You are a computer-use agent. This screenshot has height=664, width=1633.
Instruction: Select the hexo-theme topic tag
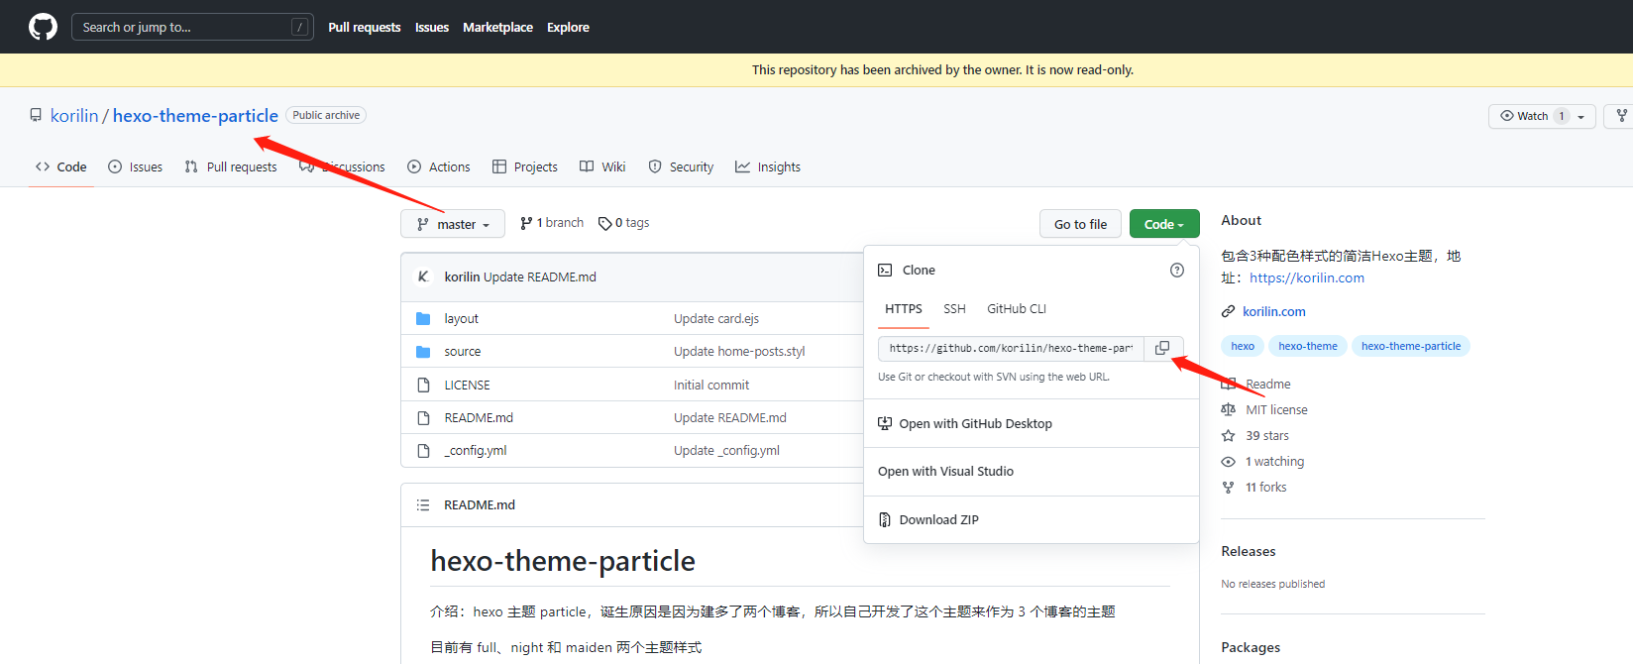click(x=1307, y=346)
